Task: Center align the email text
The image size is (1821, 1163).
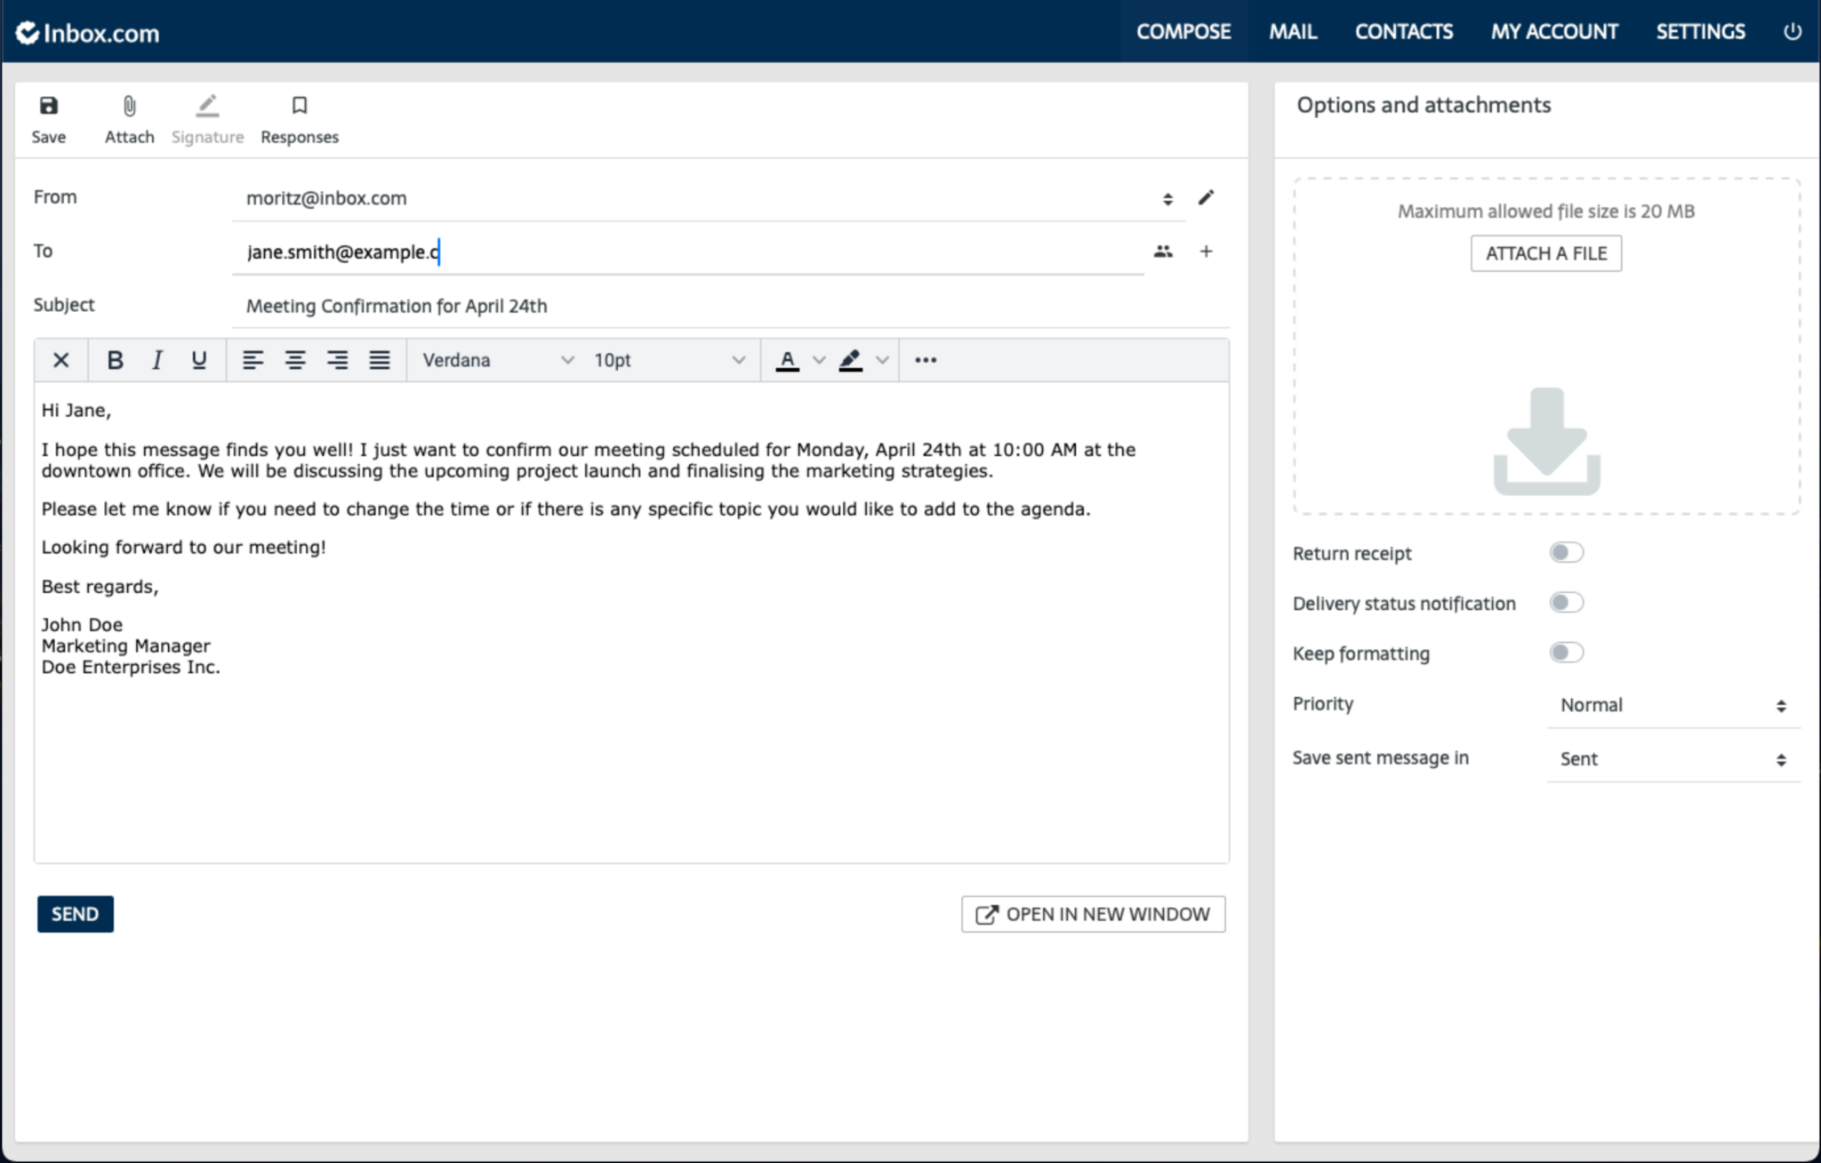Action: [x=295, y=359]
